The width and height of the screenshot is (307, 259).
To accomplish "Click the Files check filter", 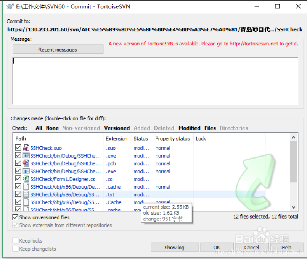I will [210, 128].
